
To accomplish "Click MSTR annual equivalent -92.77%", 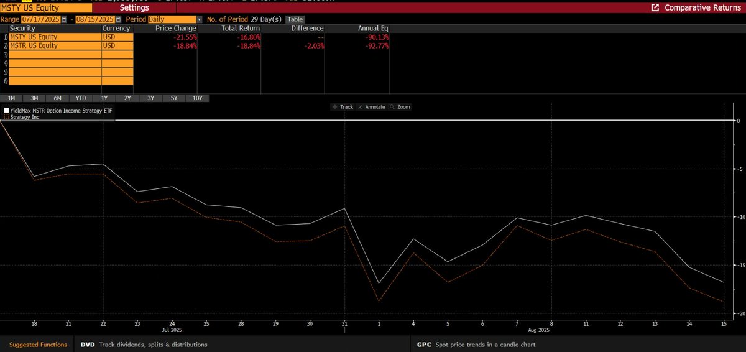I will [x=375, y=45].
